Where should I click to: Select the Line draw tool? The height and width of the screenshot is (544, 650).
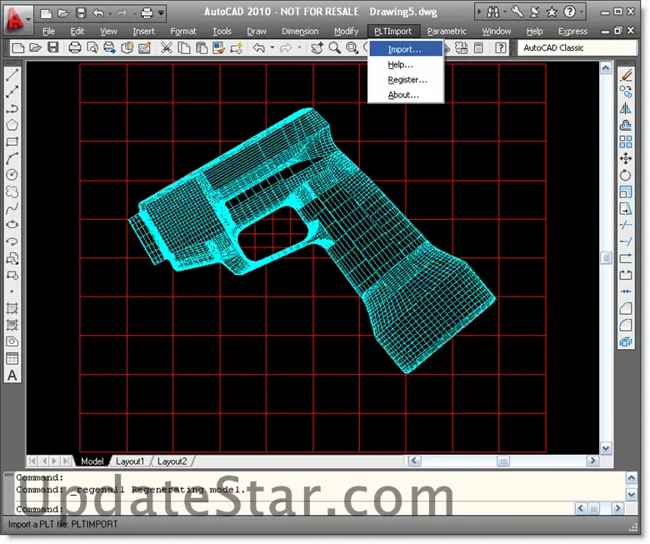pos(12,76)
